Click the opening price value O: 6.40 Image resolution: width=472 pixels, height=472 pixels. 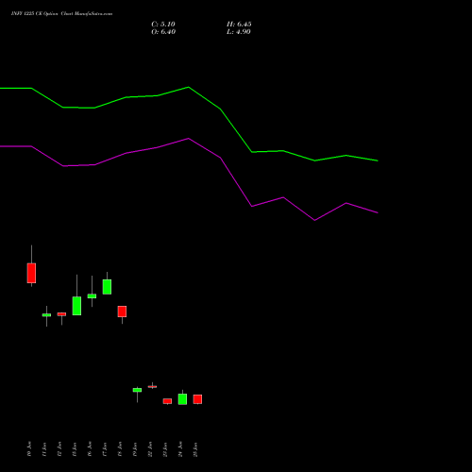[x=163, y=32]
